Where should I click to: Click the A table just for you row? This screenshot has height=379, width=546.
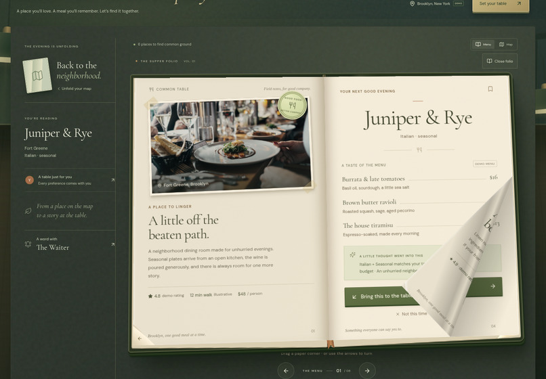tap(70, 180)
